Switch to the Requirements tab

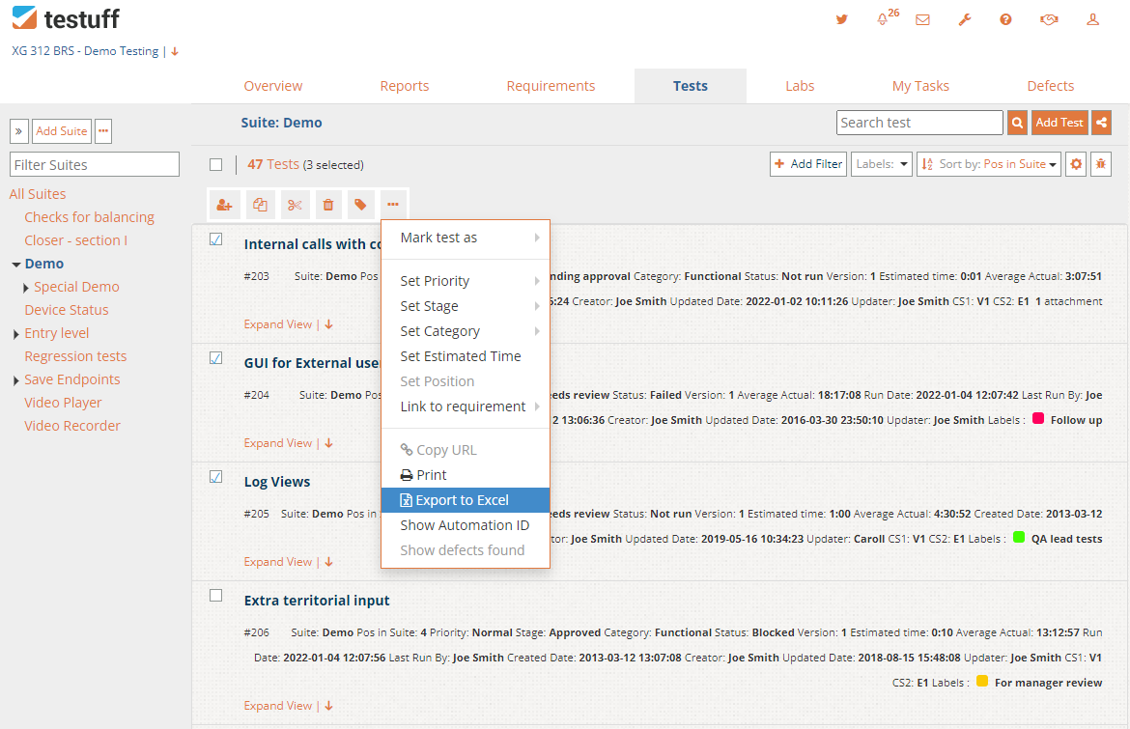(x=551, y=86)
